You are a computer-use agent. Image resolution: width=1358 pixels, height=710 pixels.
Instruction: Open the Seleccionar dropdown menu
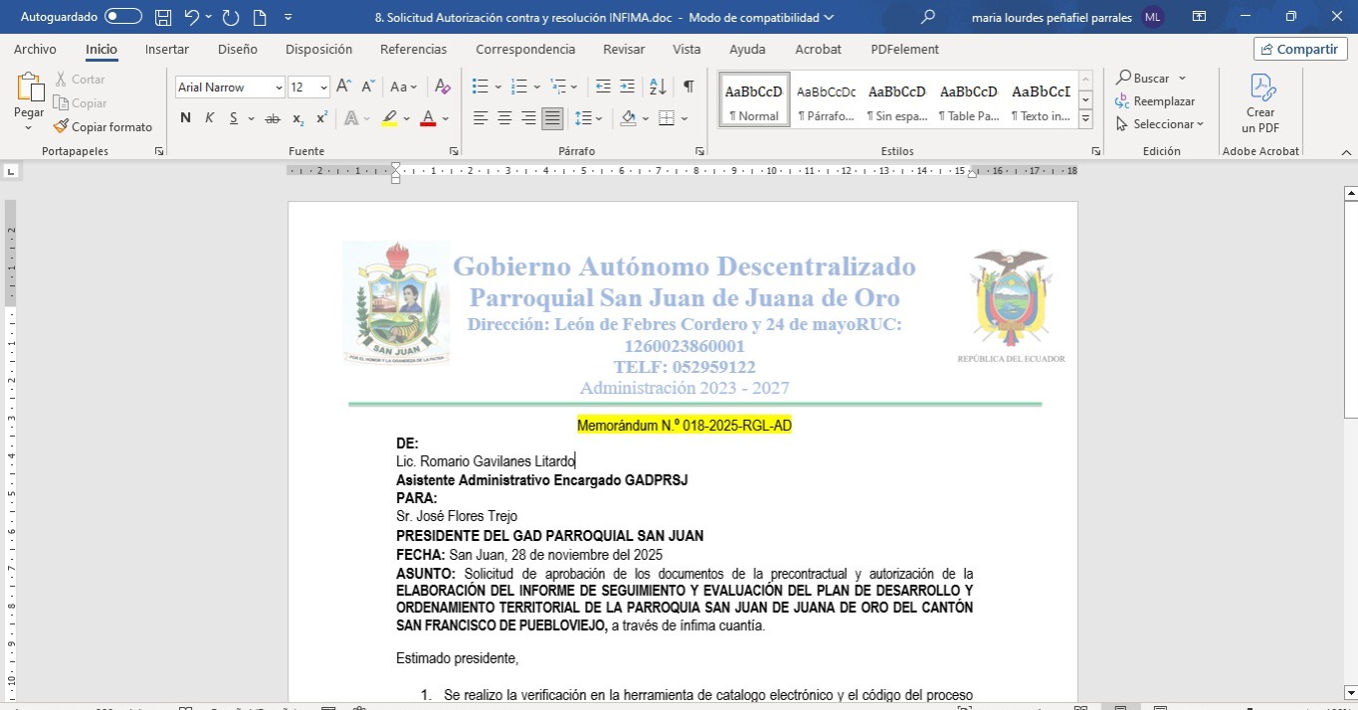[1160, 124]
